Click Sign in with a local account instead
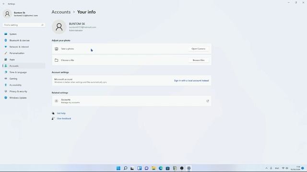The height and width of the screenshot is (172, 307). coord(191,81)
